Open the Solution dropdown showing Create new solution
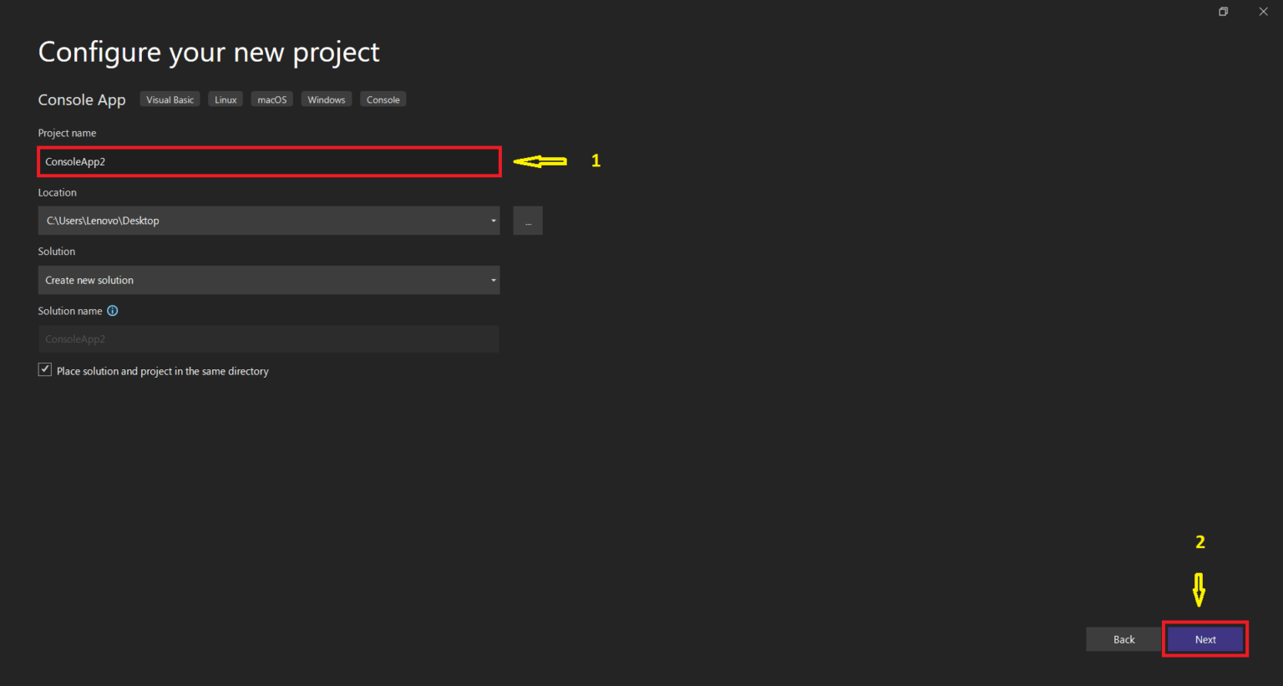The height and width of the screenshot is (686, 1283). pyautogui.click(x=267, y=280)
